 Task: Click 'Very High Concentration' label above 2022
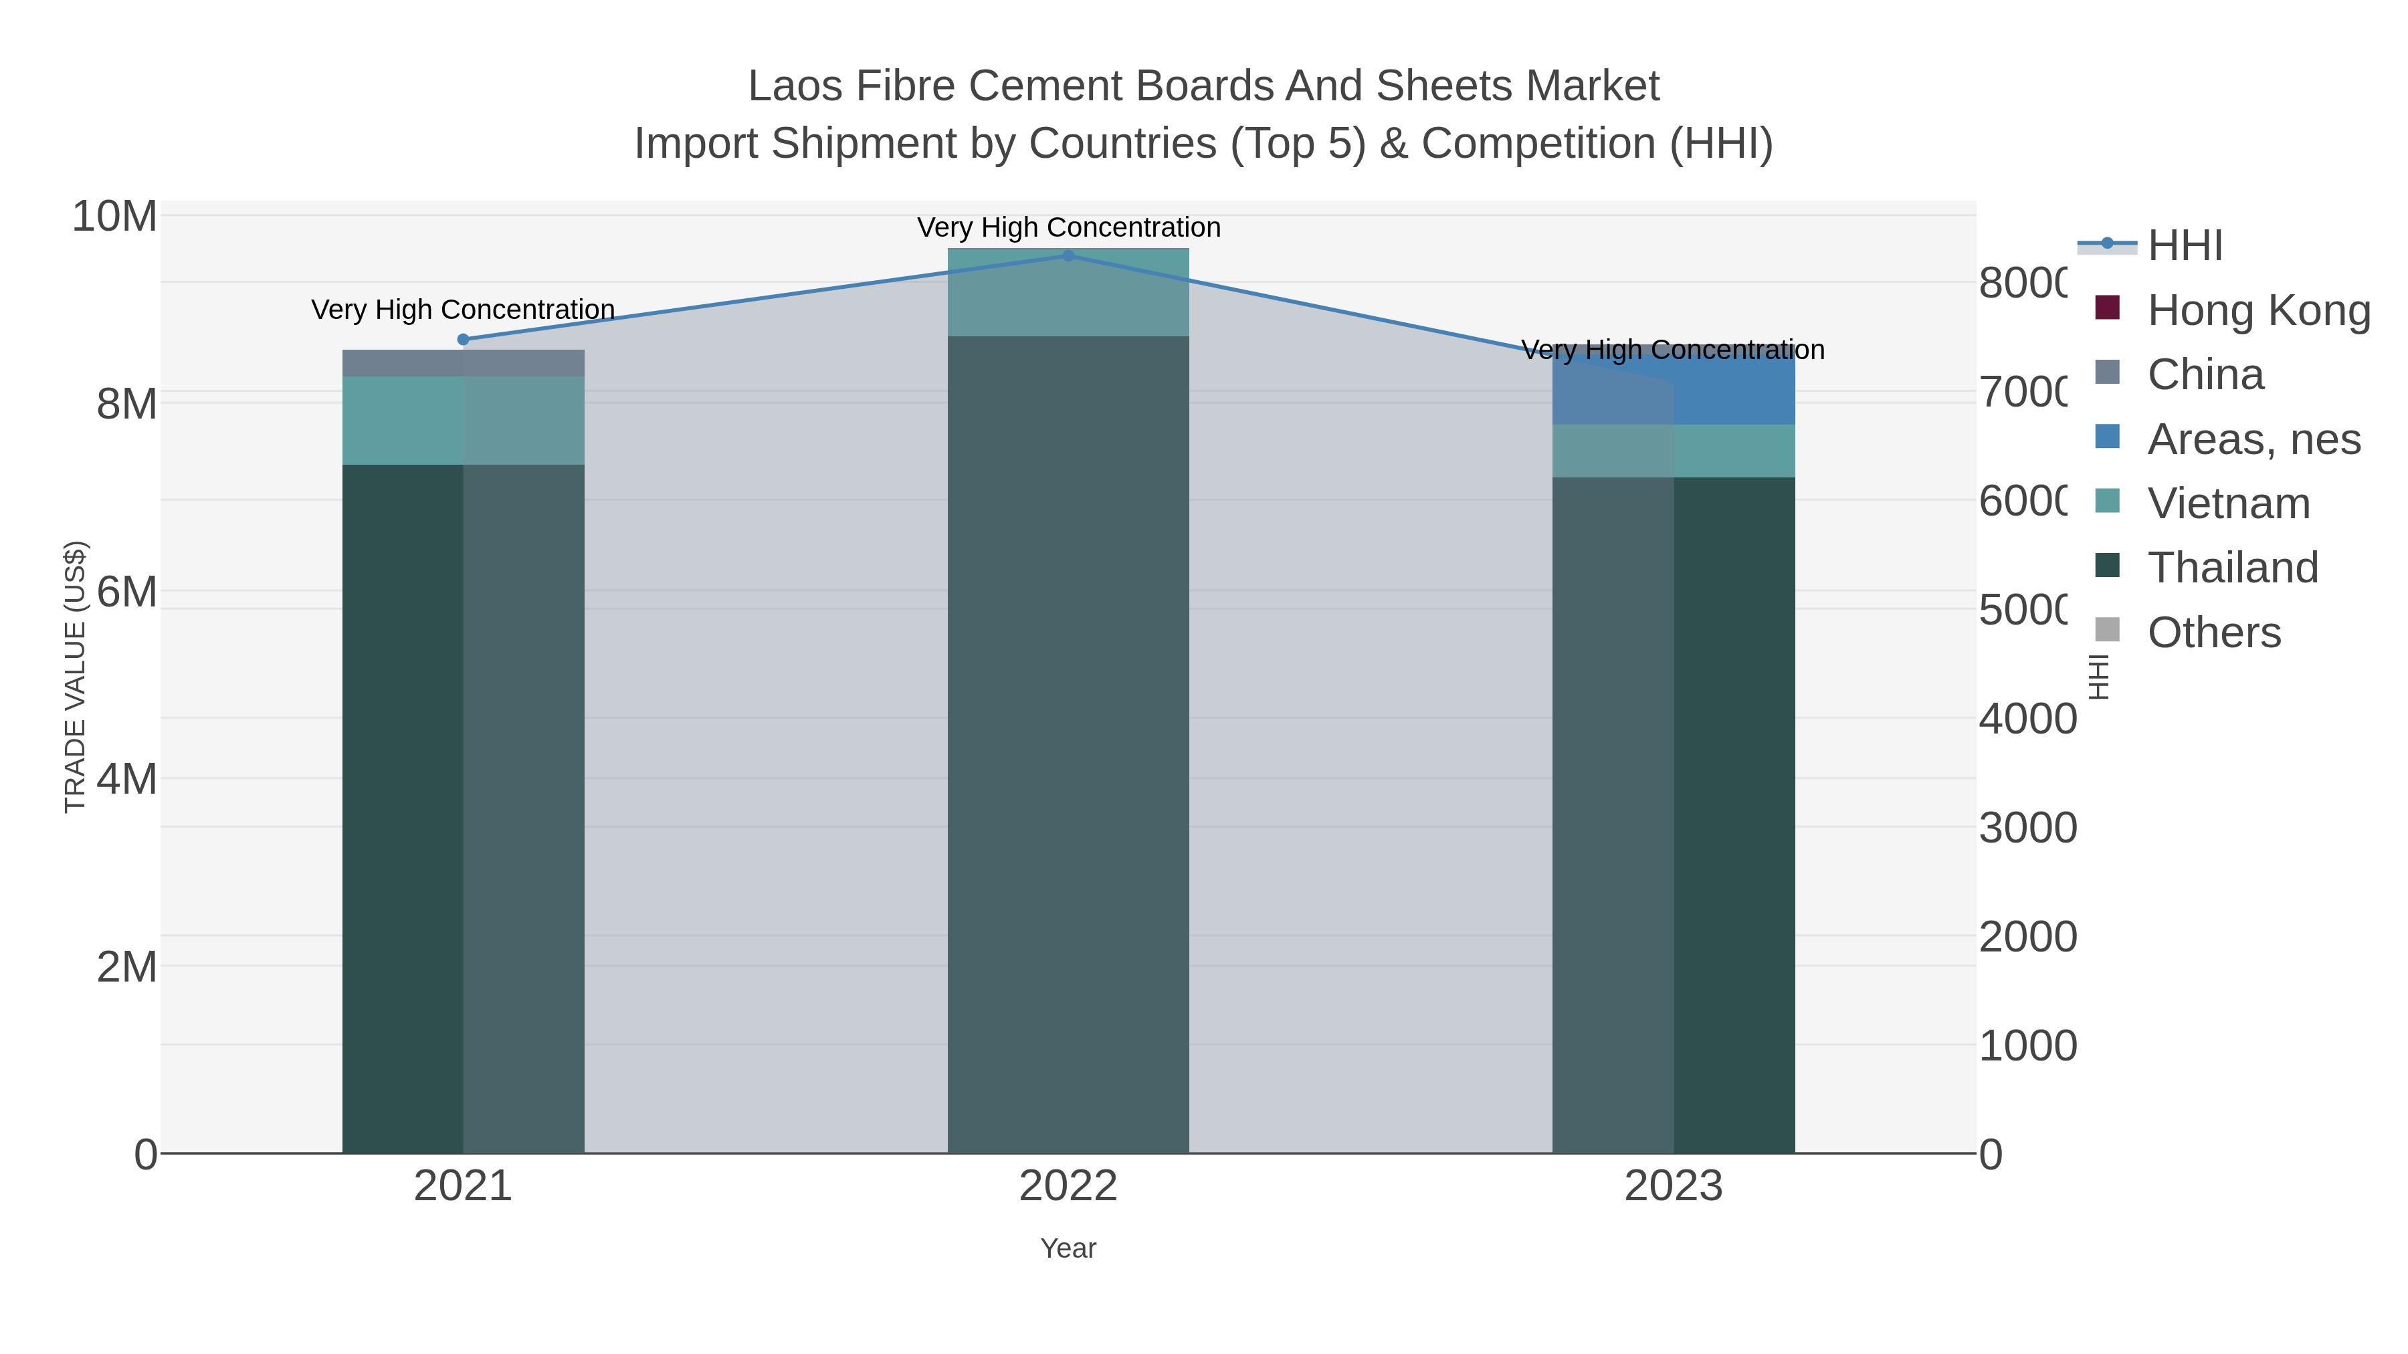pos(1068,227)
